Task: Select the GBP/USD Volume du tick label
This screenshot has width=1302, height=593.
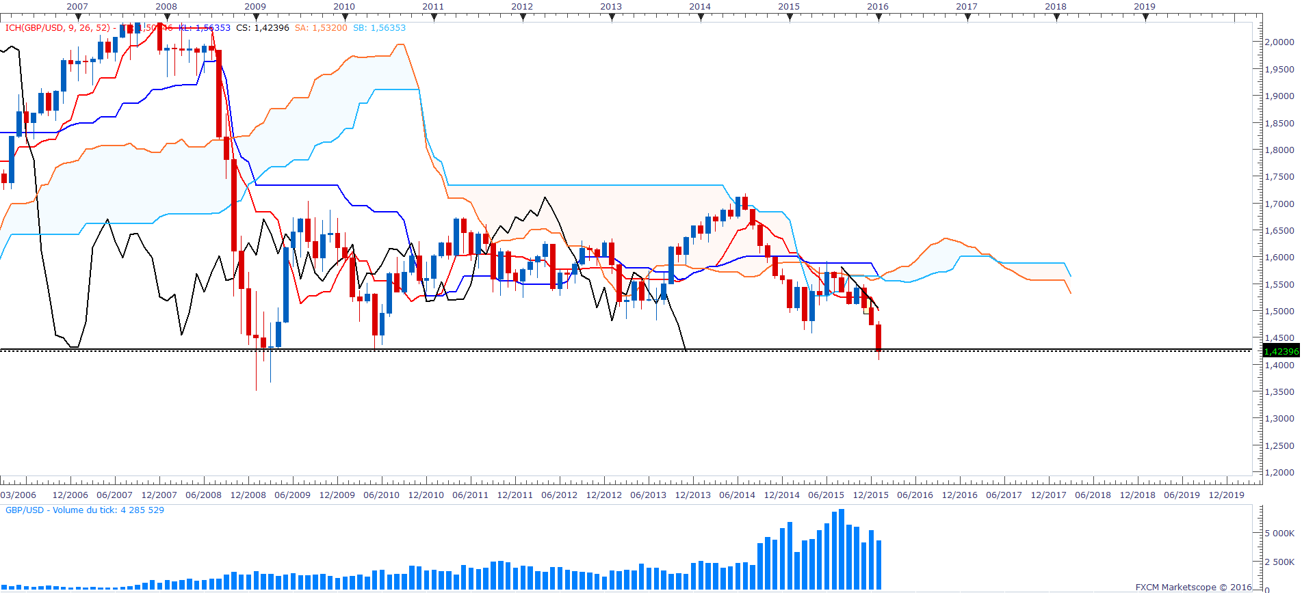Action: pos(85,510)
